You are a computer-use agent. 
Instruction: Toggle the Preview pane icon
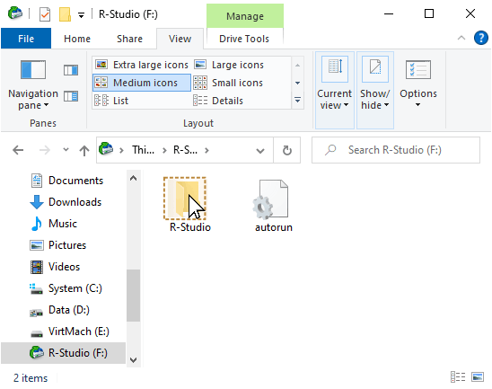tap(71, 70)
